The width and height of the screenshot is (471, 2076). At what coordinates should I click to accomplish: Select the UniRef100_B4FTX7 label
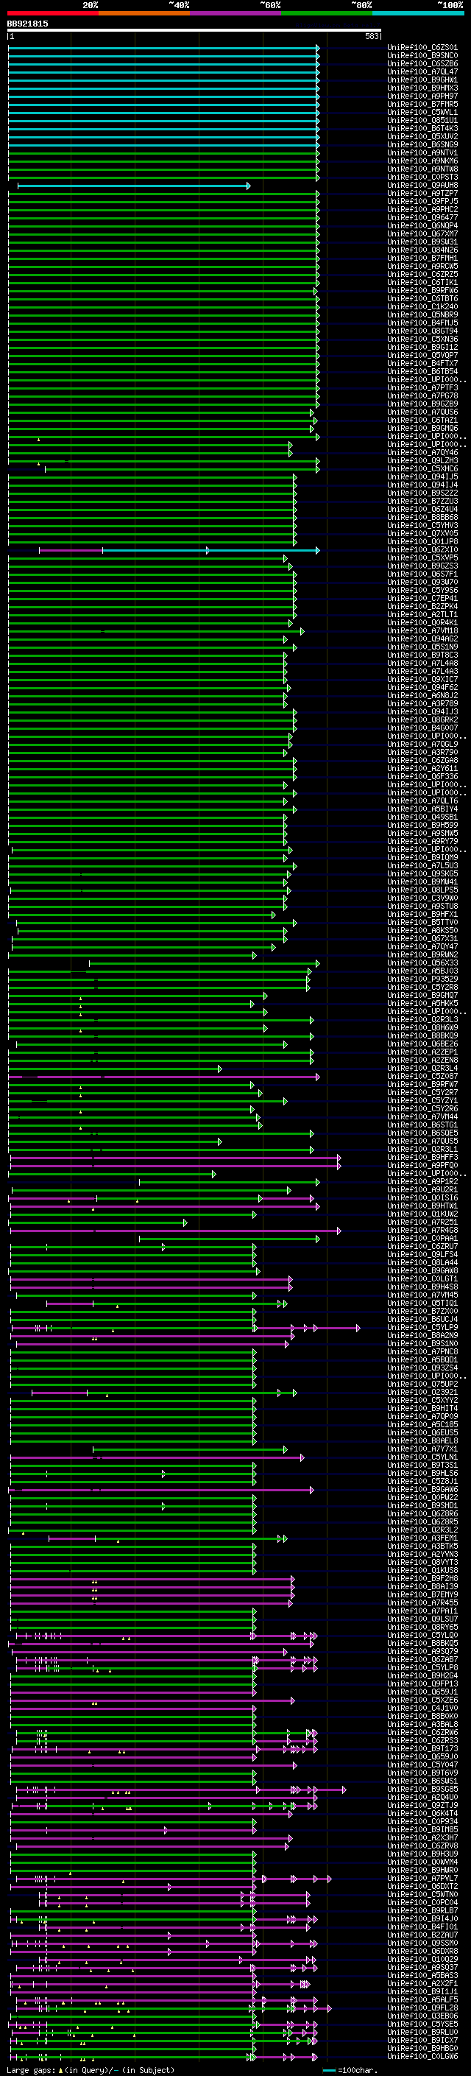click(x=422, y=364)
